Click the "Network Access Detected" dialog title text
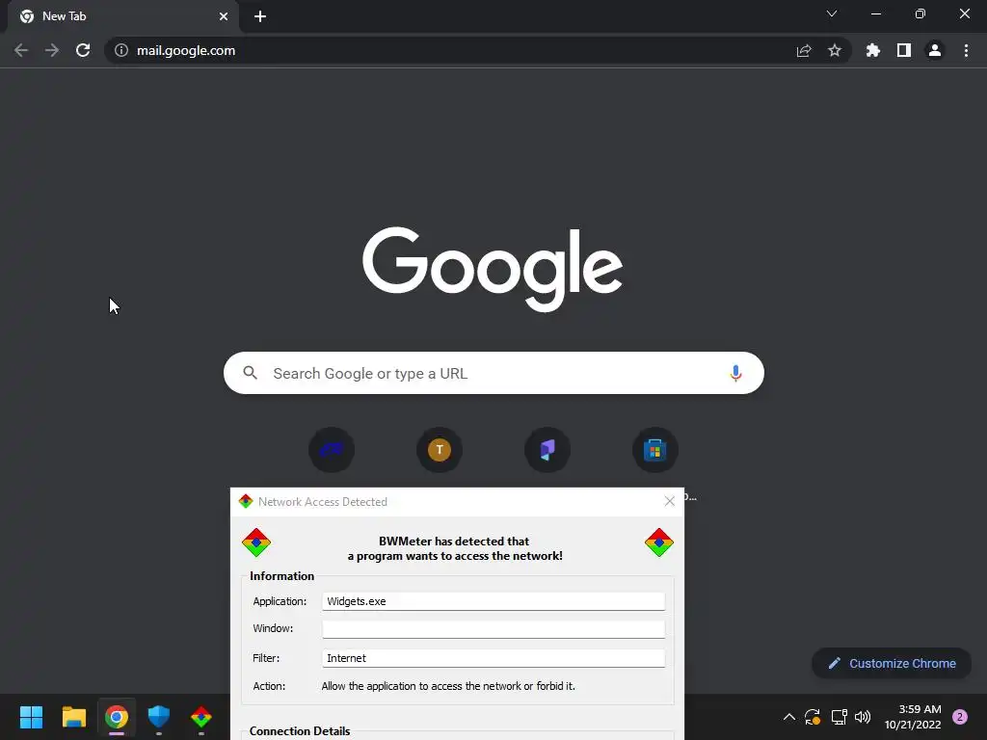The width and height of the screenshot is (987, 740). click(x=322, y=501)
